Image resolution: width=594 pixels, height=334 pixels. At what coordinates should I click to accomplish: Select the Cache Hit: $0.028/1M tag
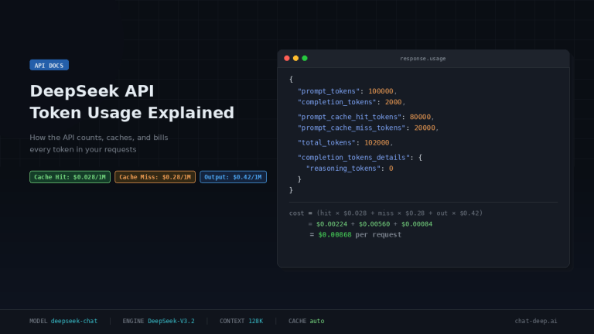point(70,177)
